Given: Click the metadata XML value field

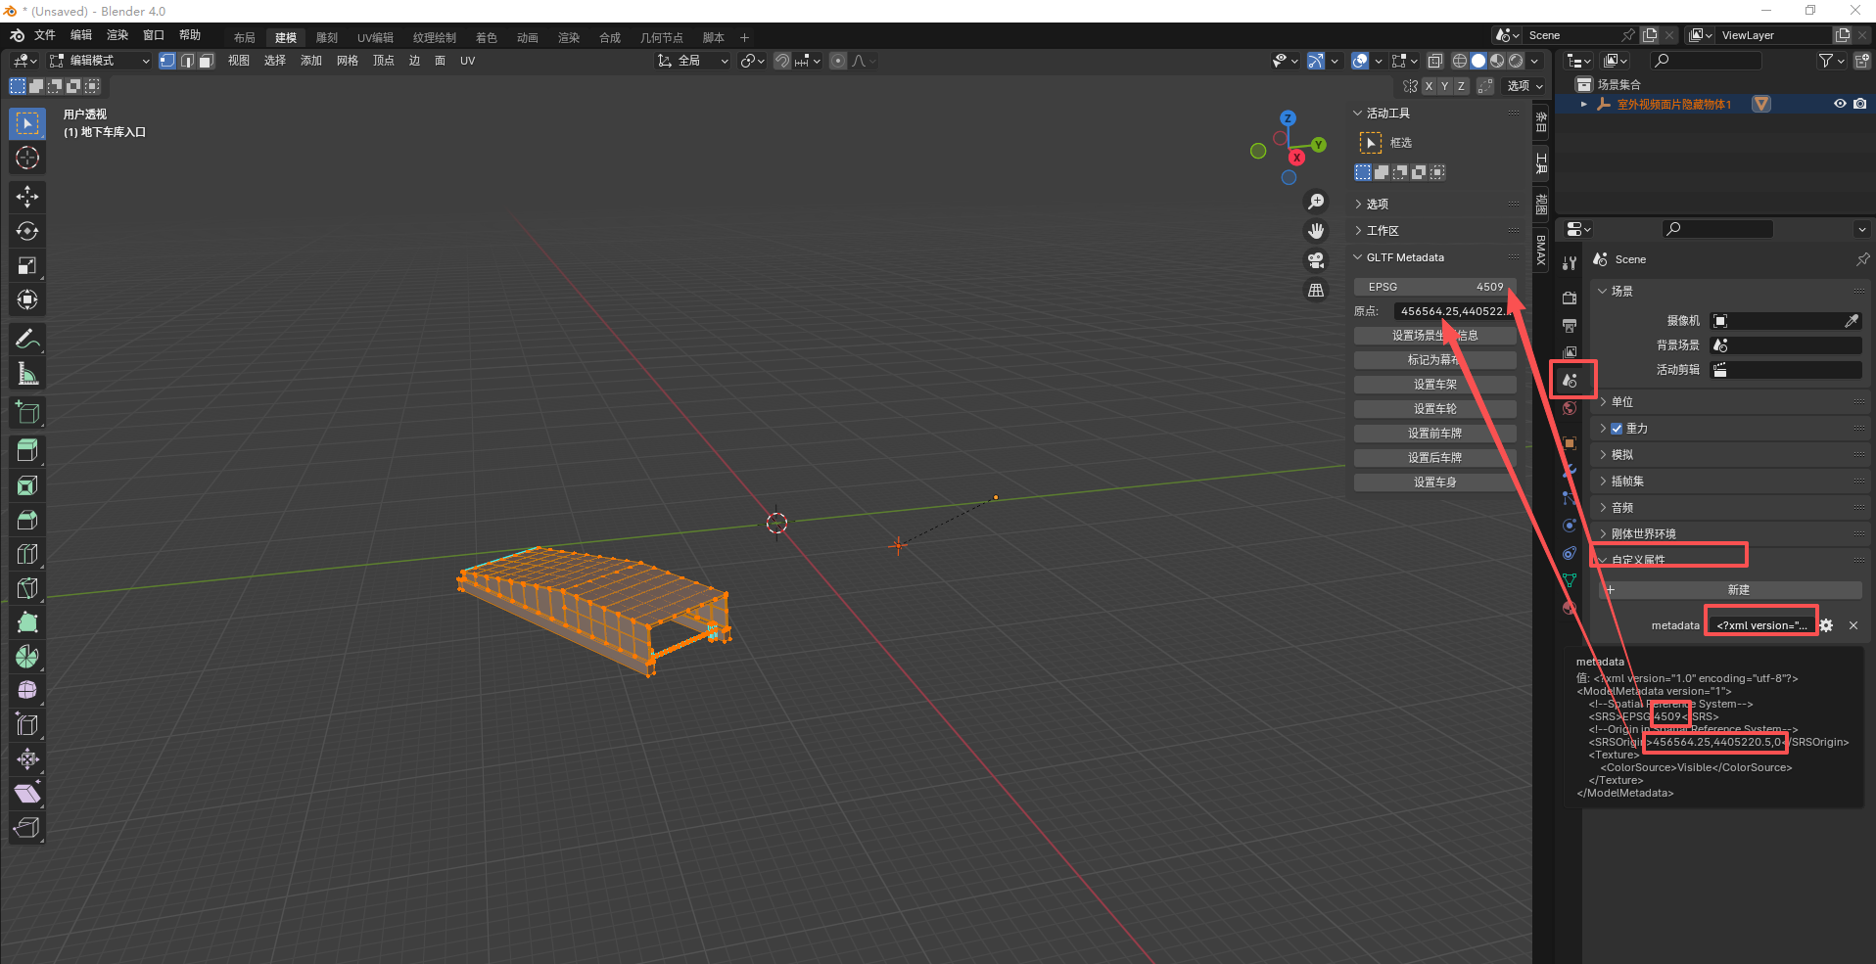Looking at the screenshot, I should (x=1760, y=625).
